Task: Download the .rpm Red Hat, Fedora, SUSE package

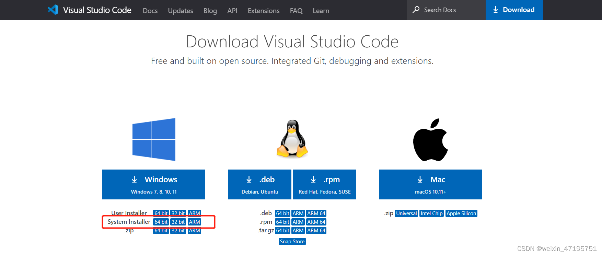Action: pyautogui.click(x=325, y=184)
